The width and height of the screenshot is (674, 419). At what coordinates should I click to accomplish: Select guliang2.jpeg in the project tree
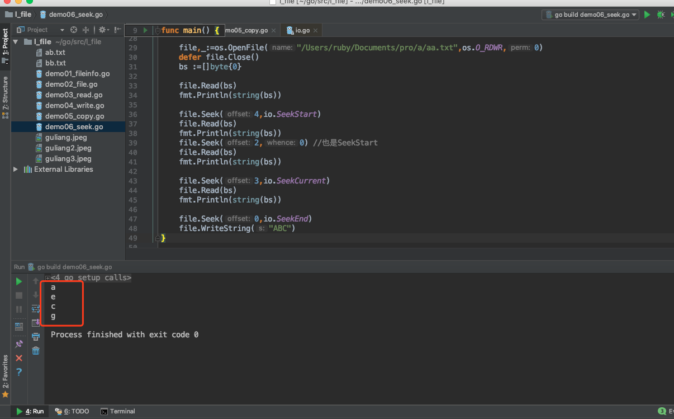68,148
